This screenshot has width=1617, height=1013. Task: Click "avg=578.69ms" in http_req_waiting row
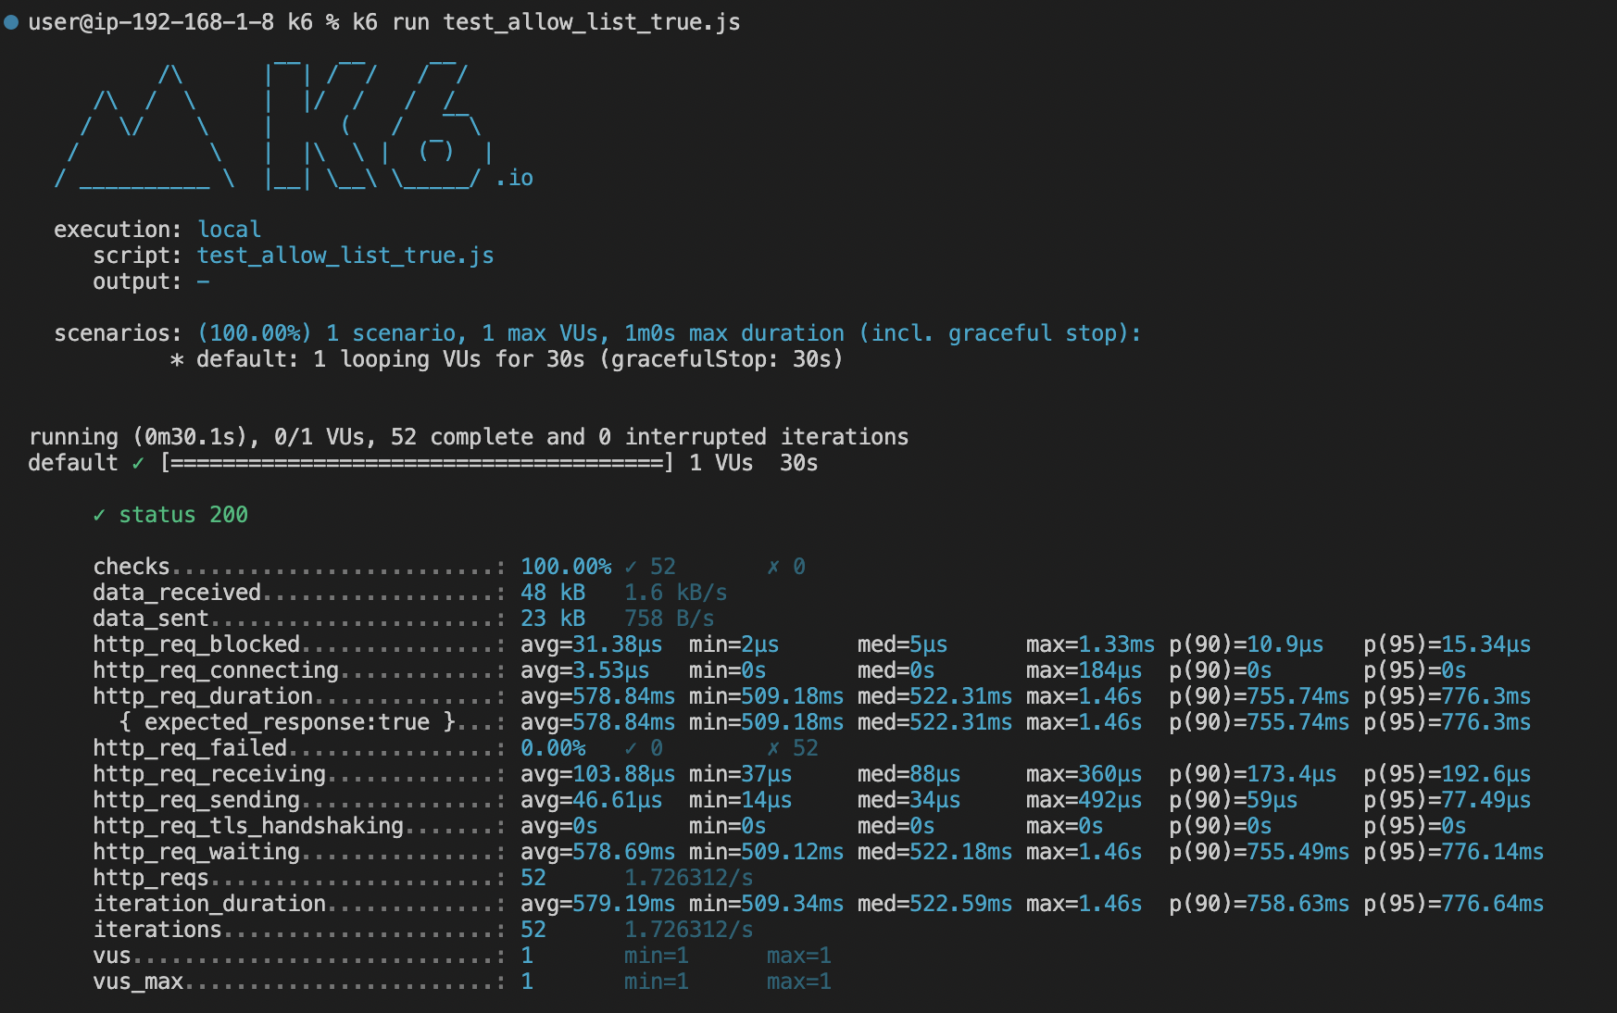tap(598, 852)
